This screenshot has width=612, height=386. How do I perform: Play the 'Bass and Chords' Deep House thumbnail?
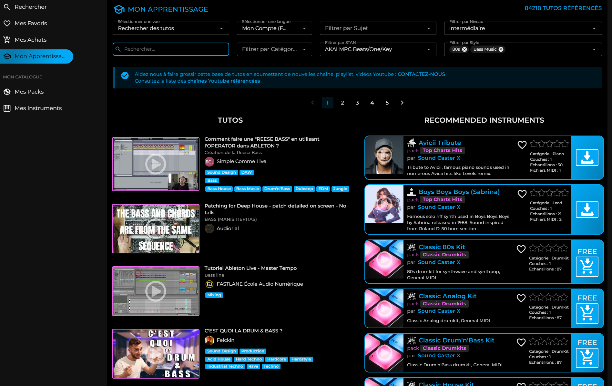tap(156, 229)
